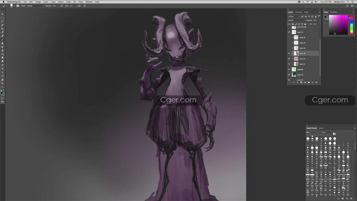Image resolution: width=357 pixels, height=201 pixels.
Task: Open the Layers panel flyout menu
Action: point(319,12)
